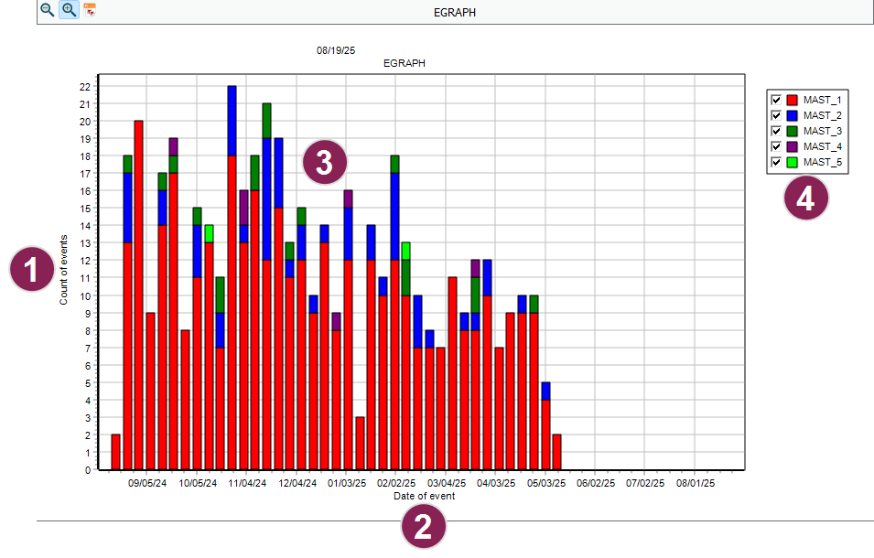This screenshot has width=874, height=558.
Task: Select the numbered callout 3 on the chart
Action: pyautogui.click(x=325, y=162)
